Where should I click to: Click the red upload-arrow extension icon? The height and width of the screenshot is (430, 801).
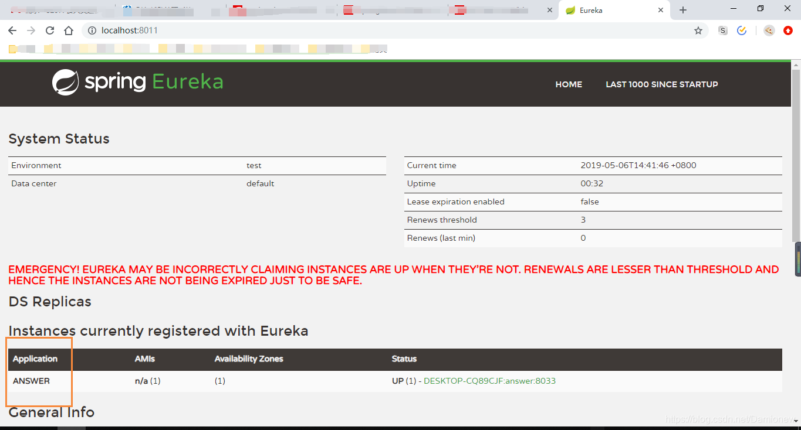point(788,30)
